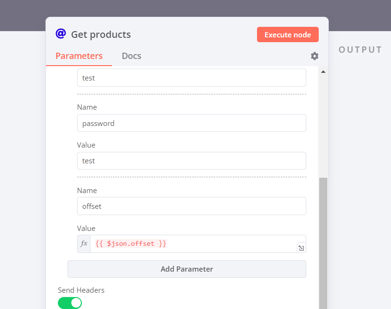Click the dark backdrop above the node panel
The image size is (391, 309).
(x=191, y=9)
